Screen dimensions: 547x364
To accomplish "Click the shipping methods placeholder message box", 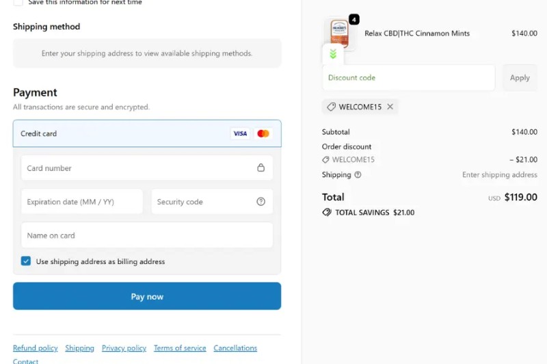I will [x=147, y=53].
